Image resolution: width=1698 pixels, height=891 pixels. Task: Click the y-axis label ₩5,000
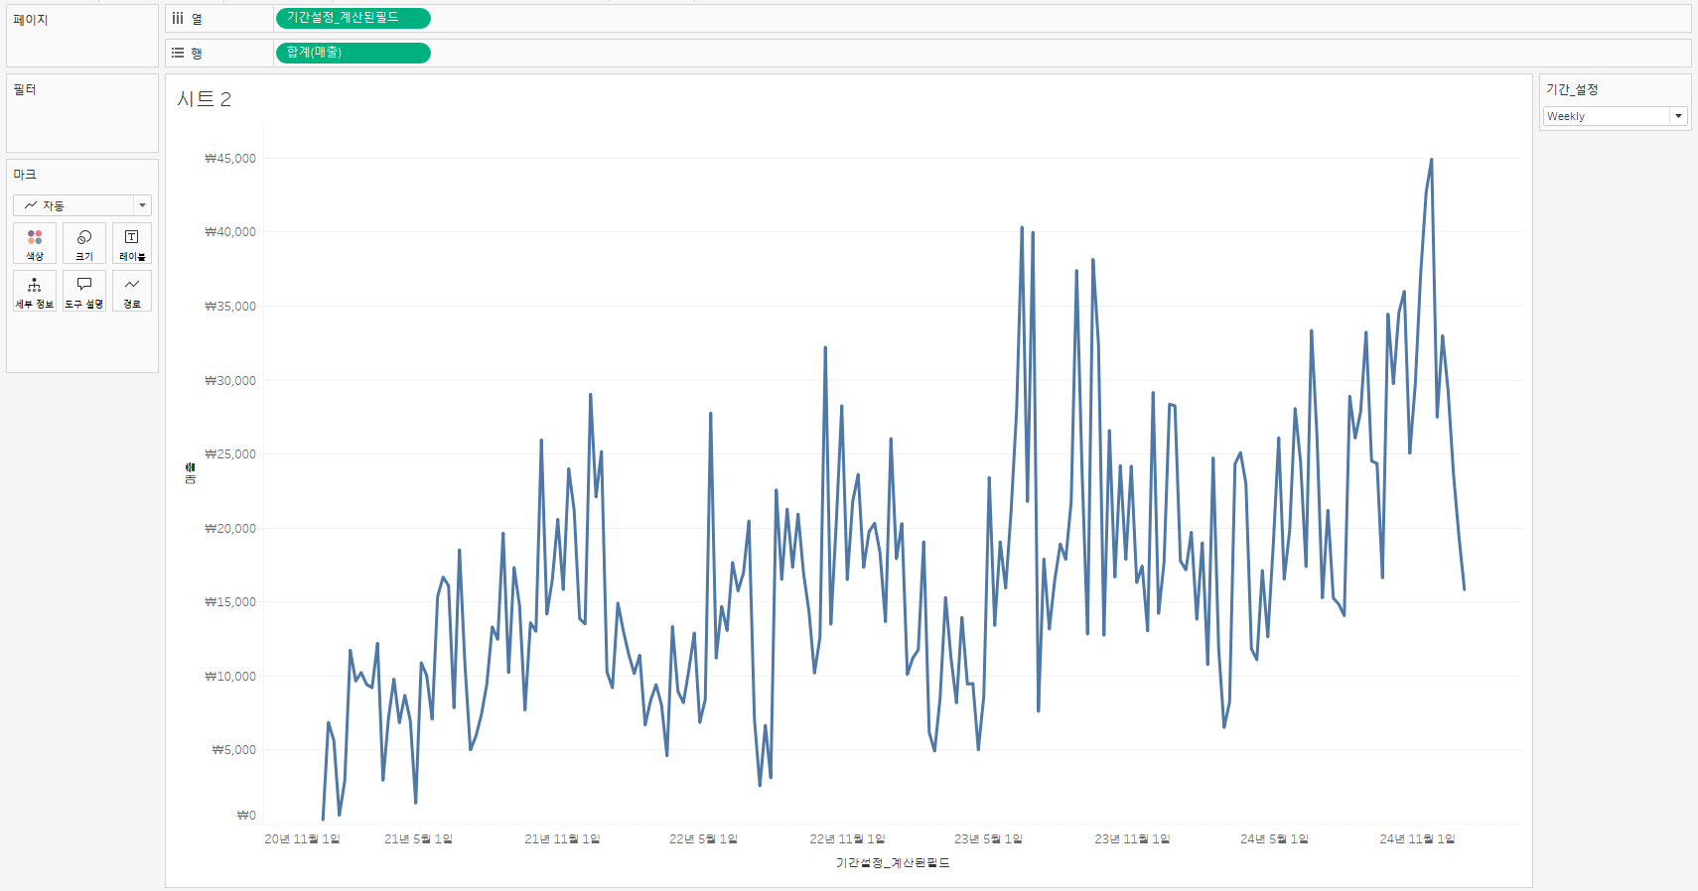point(234,750)
